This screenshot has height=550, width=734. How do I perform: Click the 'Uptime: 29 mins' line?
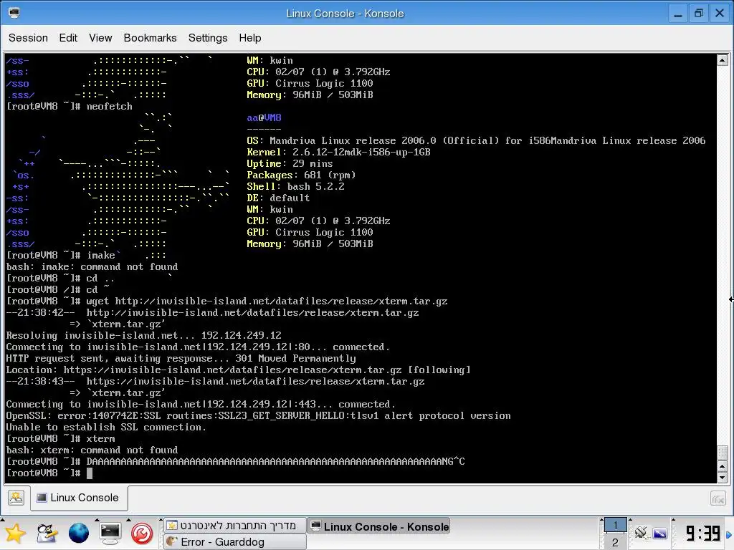[x=290, y=164]
